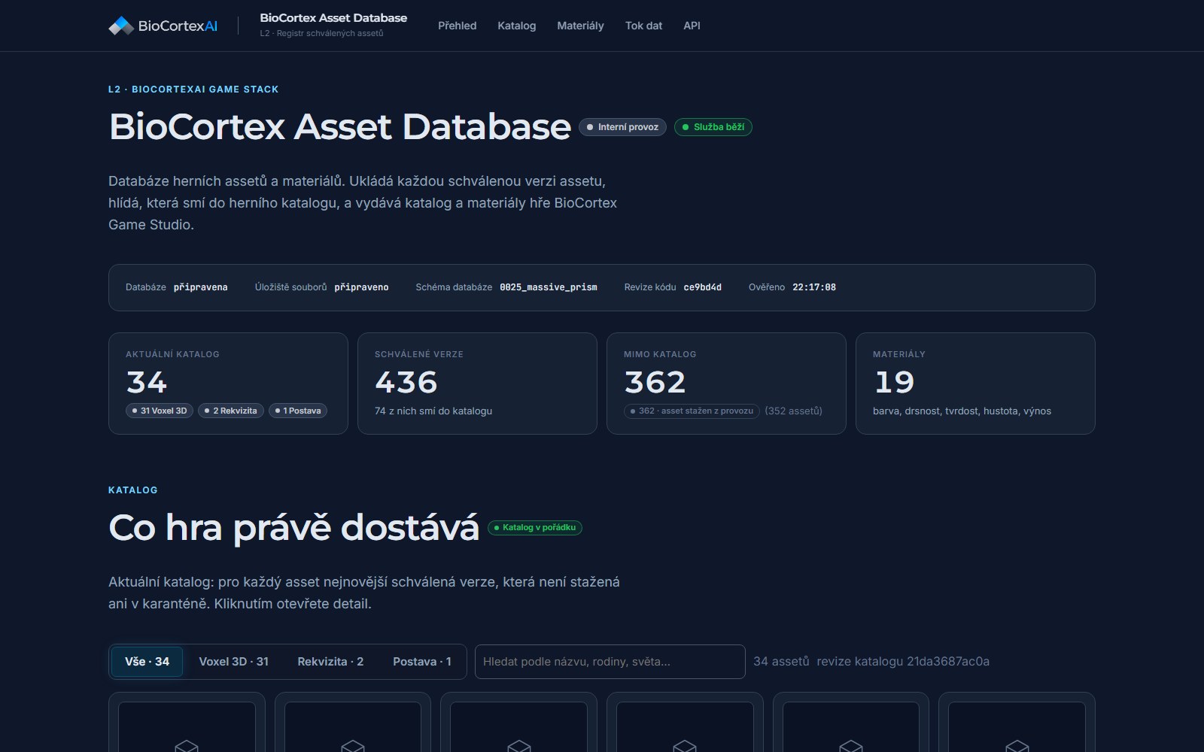Select the Vše · 34 filter tab
The width and height of the screenshot is (1204, 752).
[x=147, y=662]
